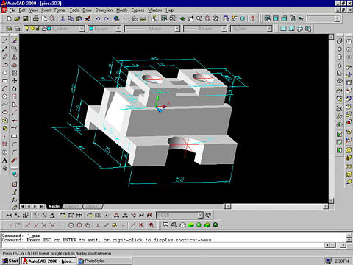Open the Format menu
The image size is (353, 265).
(60, 10)
